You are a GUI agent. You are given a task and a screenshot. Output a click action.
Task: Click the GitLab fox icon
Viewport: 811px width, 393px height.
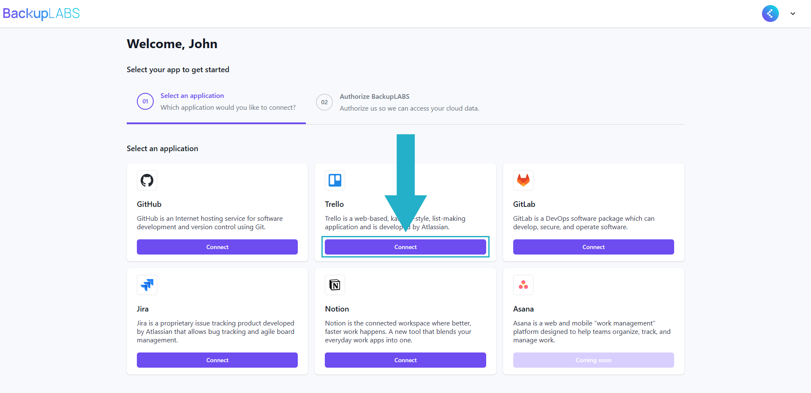pos(523,180)
